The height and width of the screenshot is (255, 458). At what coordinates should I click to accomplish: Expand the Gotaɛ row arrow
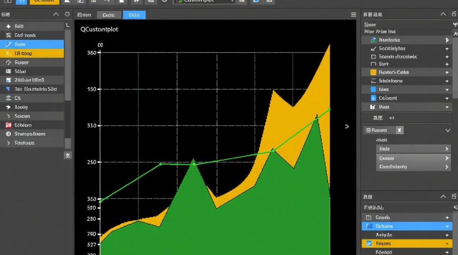(447, 158)
